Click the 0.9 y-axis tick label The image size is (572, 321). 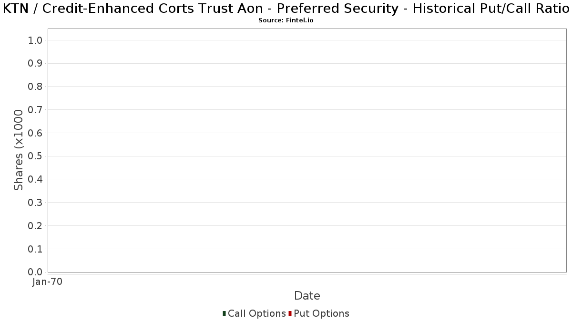click(x=36, y=64)
